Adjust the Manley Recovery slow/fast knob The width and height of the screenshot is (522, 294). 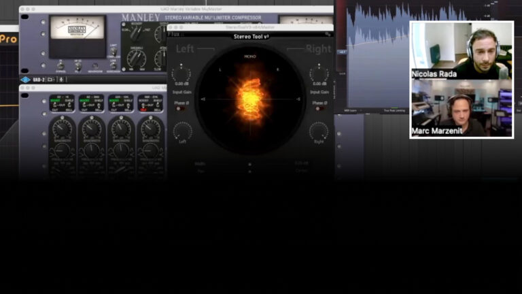136,33
